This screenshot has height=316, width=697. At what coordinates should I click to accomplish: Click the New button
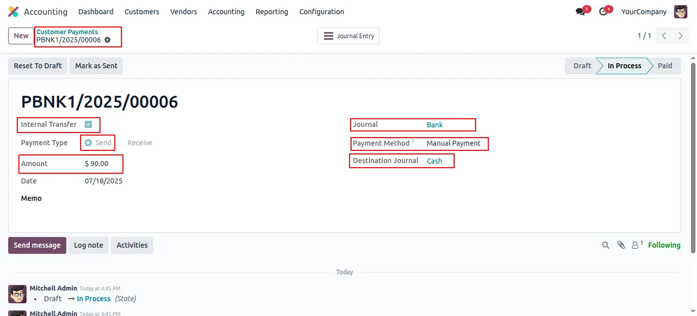(21, 36)
